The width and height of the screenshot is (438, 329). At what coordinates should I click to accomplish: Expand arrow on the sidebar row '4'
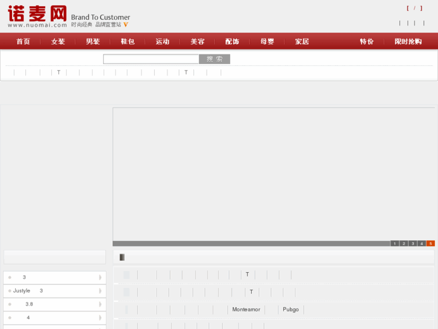(x=100, y=318)
